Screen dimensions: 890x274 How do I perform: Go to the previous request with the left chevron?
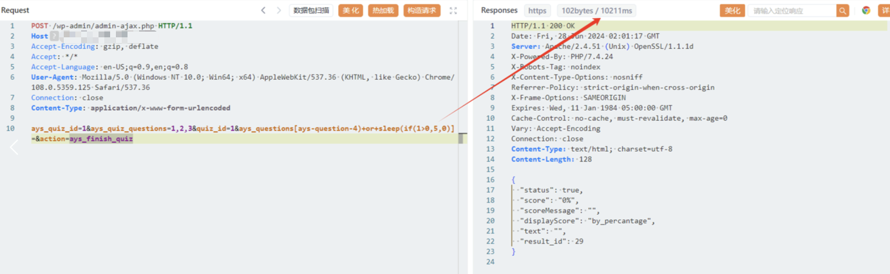[x=263, y=10]
